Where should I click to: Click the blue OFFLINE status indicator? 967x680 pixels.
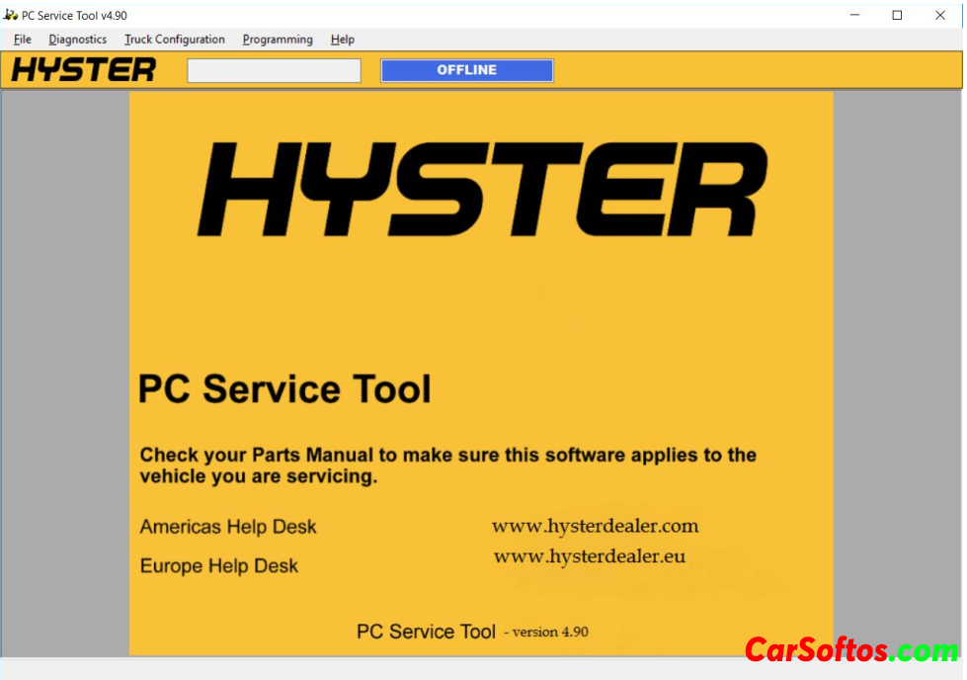(x=466, y=70)
